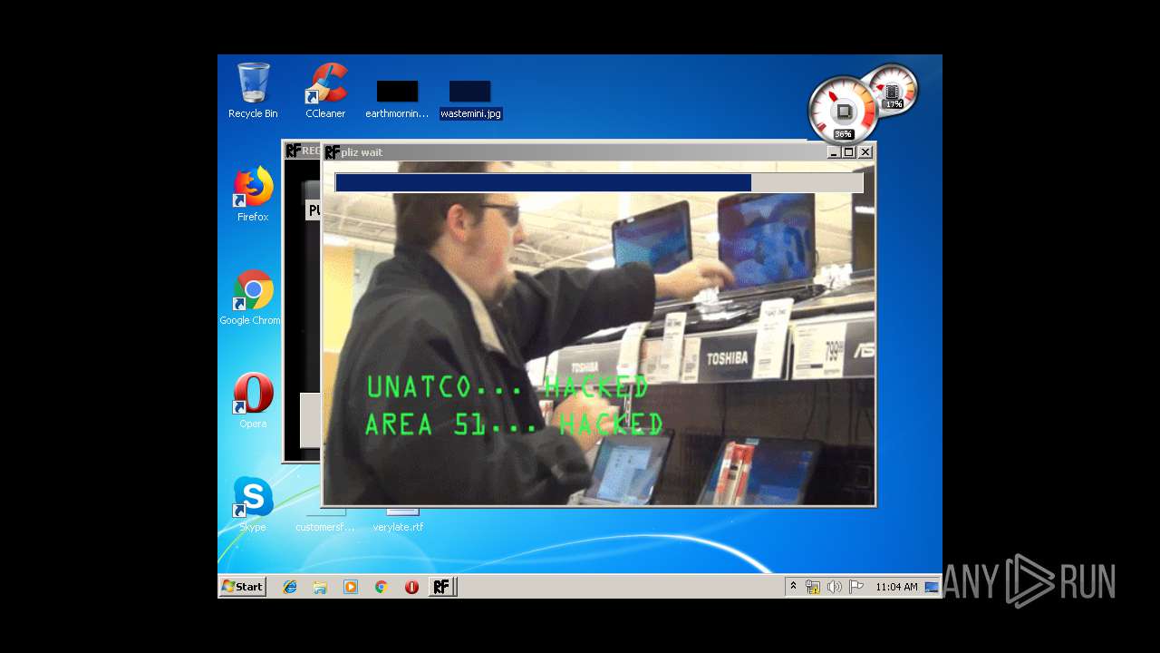Launch Firefox from the desktop shortcut
Screen dimensions: 1160x653
click(x=253, y=194)
